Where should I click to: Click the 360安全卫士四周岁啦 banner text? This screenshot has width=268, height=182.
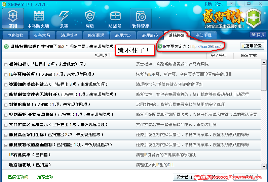[x=224, y=26]
